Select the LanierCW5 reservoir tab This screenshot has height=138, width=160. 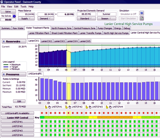pos(85,41)
